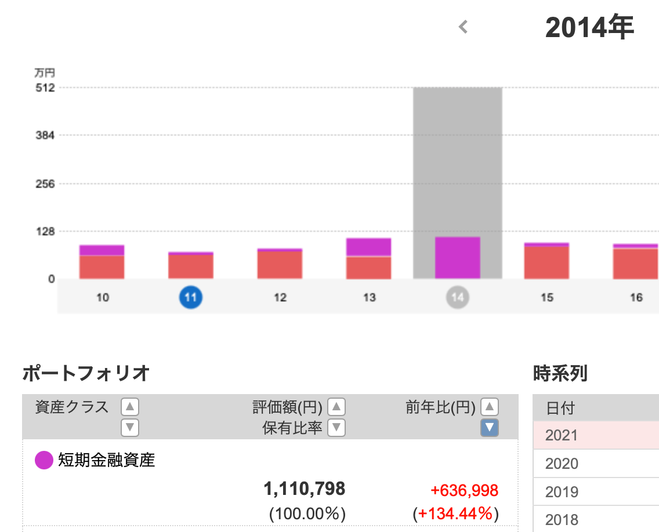This screenshot has height=532, width=659.
Task: Go to previous year with left chevron
Action: [x=463, y=27]
